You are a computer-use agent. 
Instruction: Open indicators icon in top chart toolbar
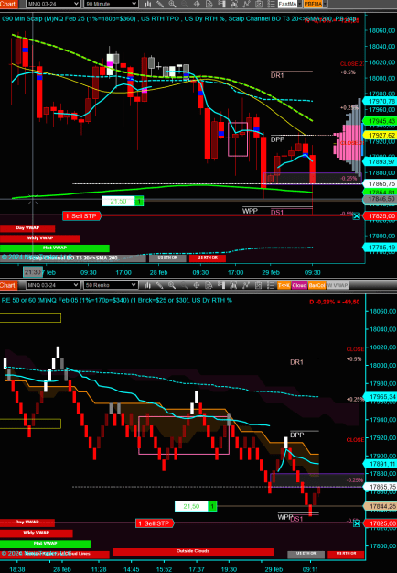[x=246, y=4]
